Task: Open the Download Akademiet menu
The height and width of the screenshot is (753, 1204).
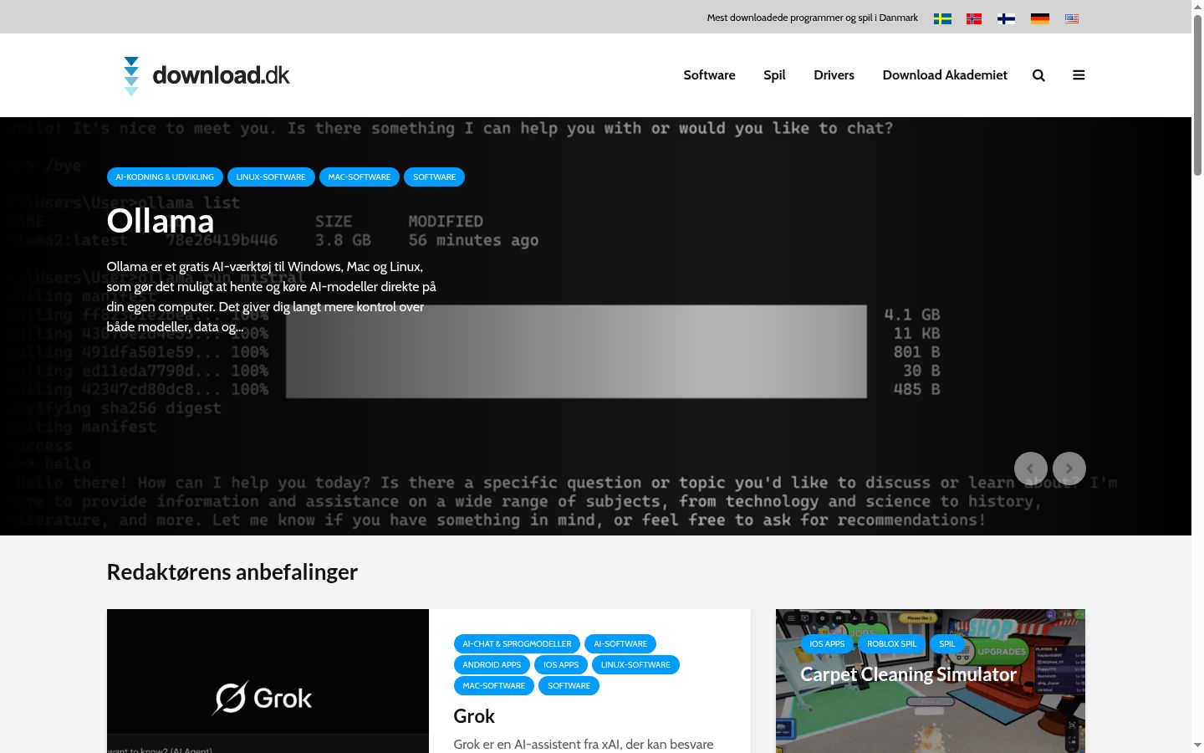Action: pyautogui.click(x=945, y=75)
